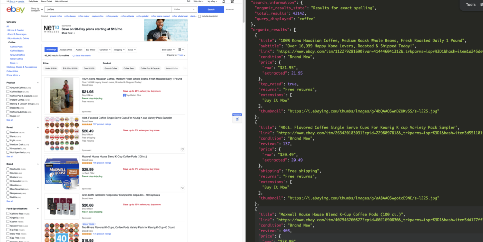483x242 pixels.
Task: Select the Over $25.00 price chip
Action: tap(89, 68)
